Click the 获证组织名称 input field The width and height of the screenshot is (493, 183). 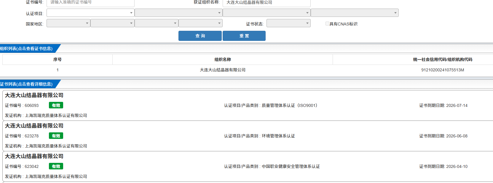(x=267, y=3)
